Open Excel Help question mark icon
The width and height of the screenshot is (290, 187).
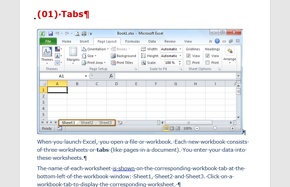pos(217,41)
